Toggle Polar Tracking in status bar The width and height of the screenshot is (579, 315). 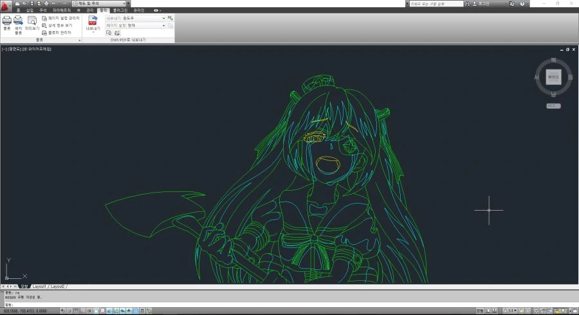pyautogui.click(x=89, y=311)
